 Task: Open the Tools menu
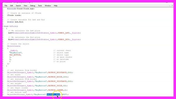[x=40, y=5]
